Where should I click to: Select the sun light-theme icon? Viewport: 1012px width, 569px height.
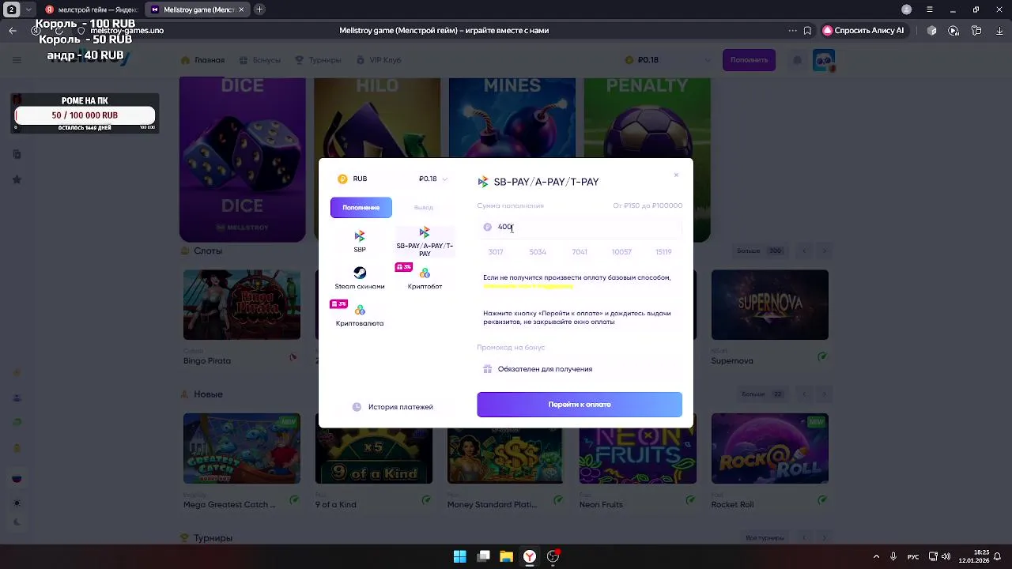(17, 503)
